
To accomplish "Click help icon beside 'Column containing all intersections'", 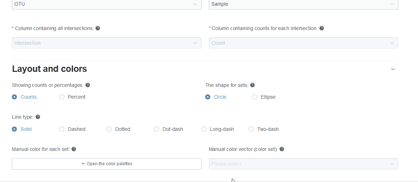I will tap(98, 28).
